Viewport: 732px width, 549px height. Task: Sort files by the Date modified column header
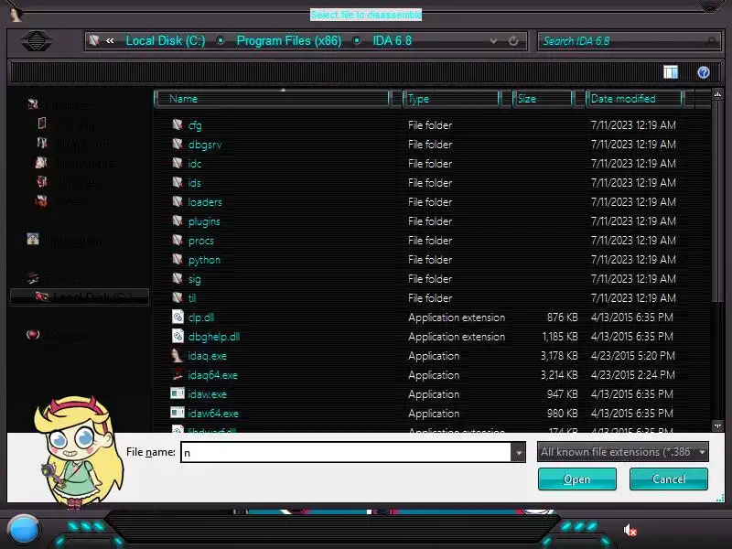pyautogui.click(x=634, y=99)
